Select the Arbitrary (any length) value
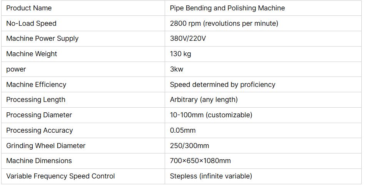The width and height of the screenshot is (369, 185). pyautogui.click(x=204, y=100)
